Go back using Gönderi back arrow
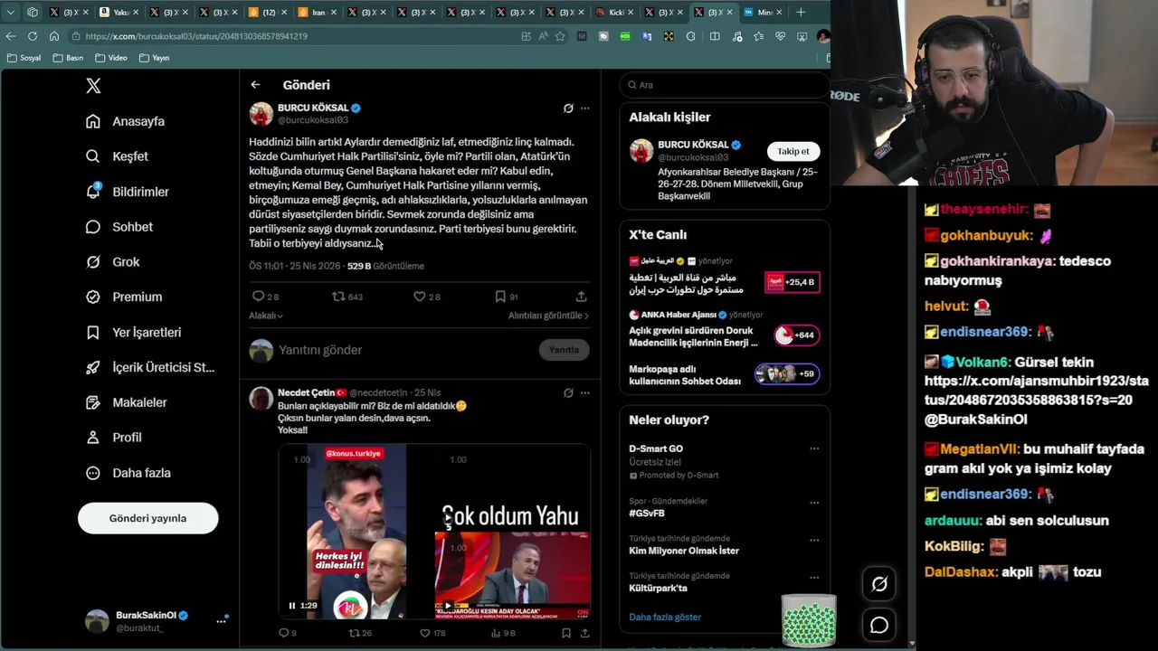The height and width of the screenshot is (651, 1158). pyautogui.click(x=255, y=85)
